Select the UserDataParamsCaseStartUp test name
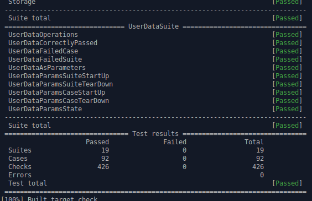The image size is (312, 201). coord(57,93)
